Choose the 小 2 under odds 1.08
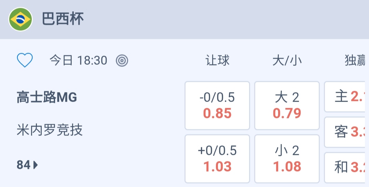 point(287,159)
